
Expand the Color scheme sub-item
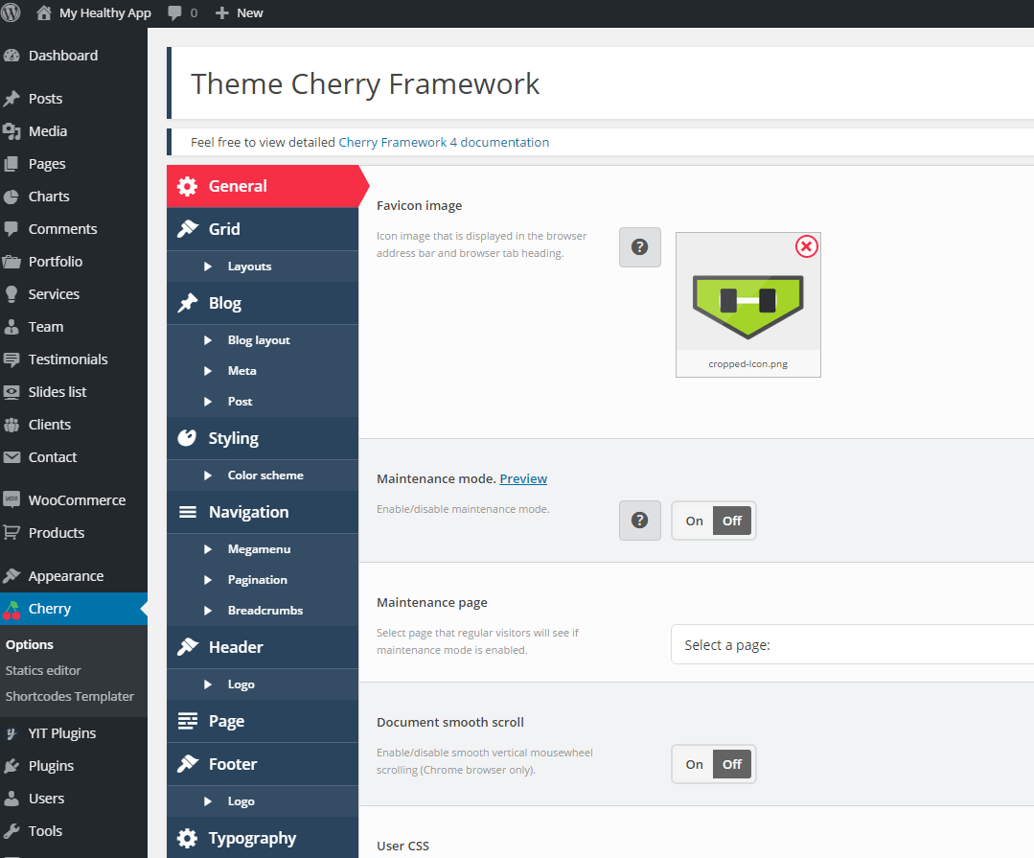(264, 475)
